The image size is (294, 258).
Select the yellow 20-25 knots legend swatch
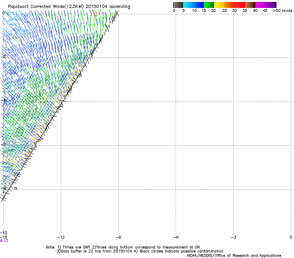219,5
